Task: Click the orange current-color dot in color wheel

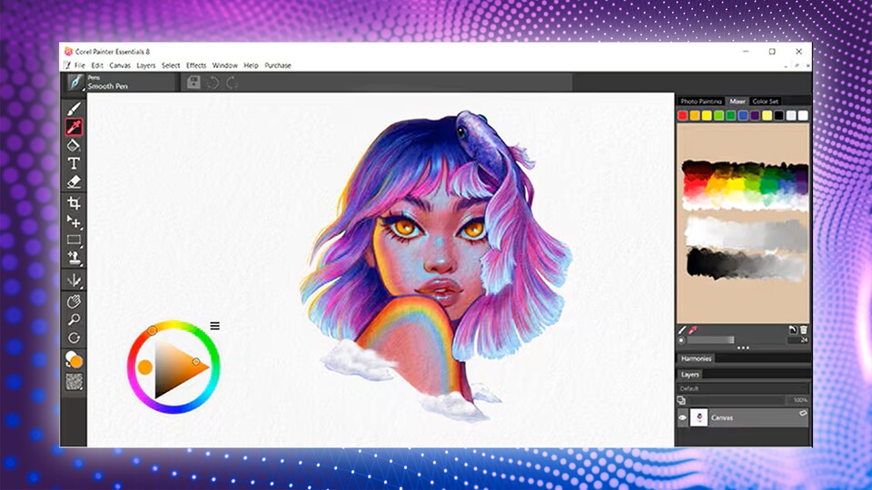Action: pyautogui.click(x=145, y=367)
